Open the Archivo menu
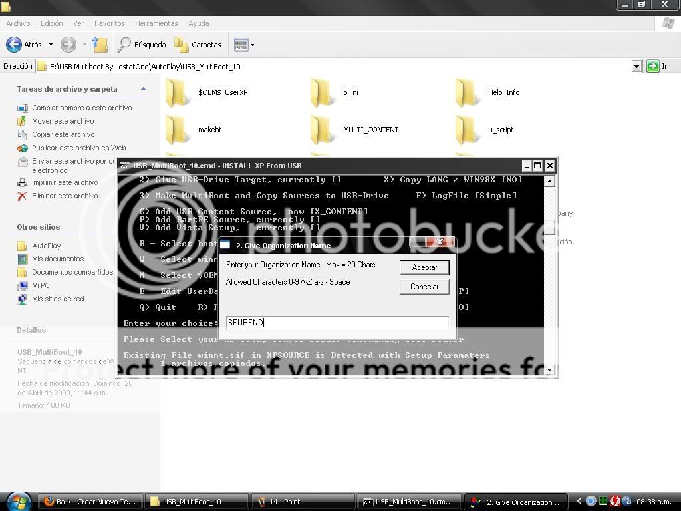 [x=18, y=23]
